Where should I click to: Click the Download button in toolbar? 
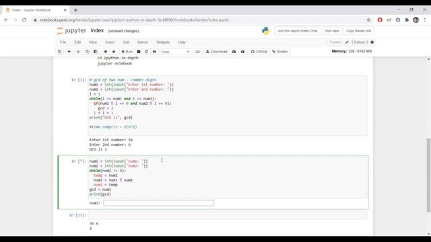[x=217, y=52]
